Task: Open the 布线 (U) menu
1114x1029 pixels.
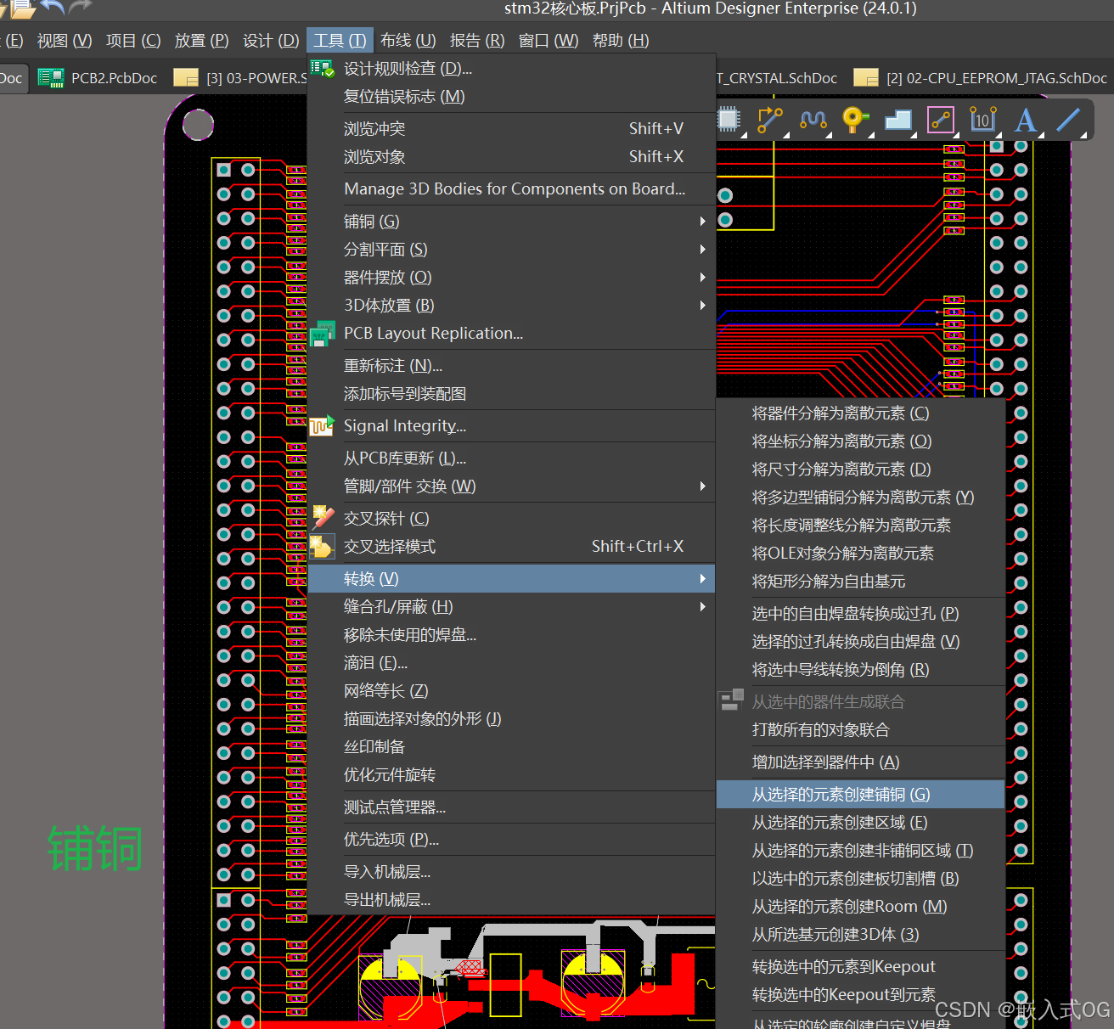Action: pyautogui.click(x=408, y=41)
